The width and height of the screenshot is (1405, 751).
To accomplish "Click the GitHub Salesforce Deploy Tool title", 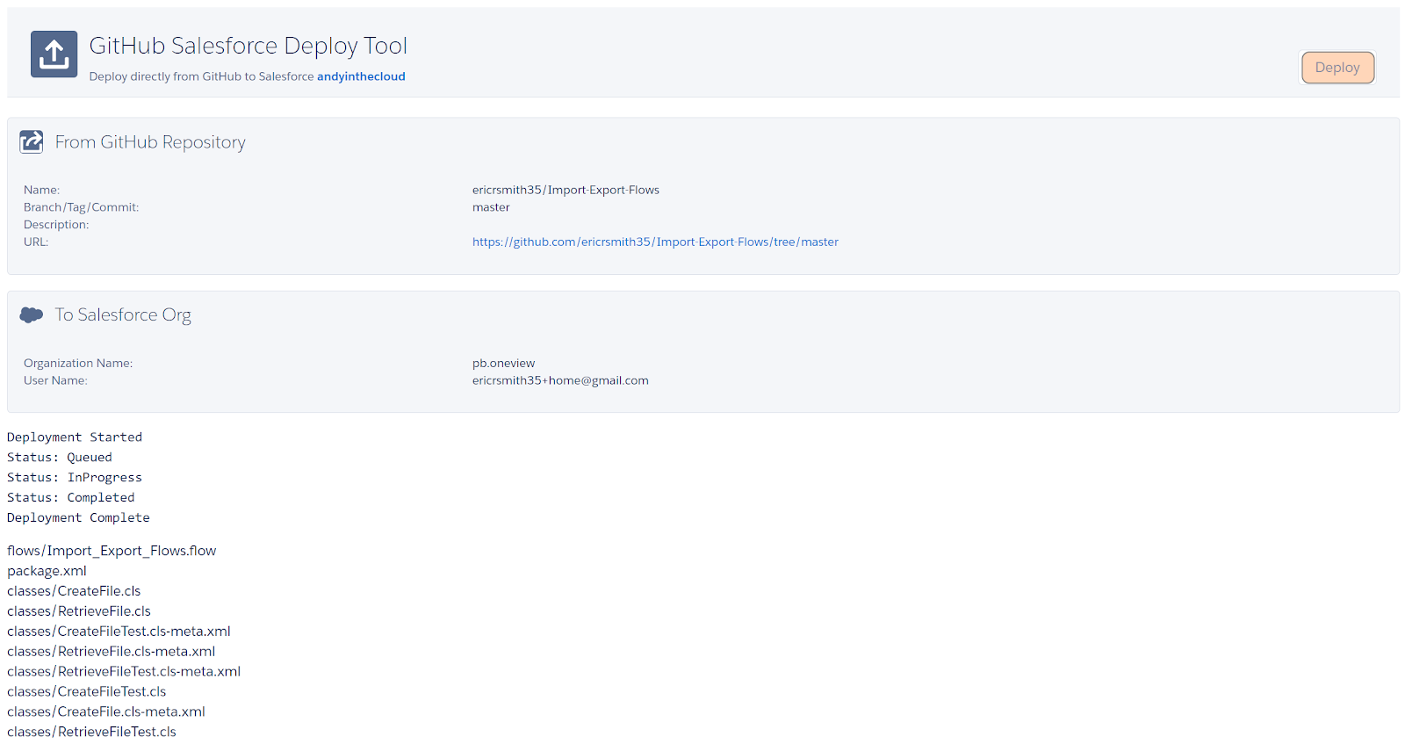I will coord(249,46).
